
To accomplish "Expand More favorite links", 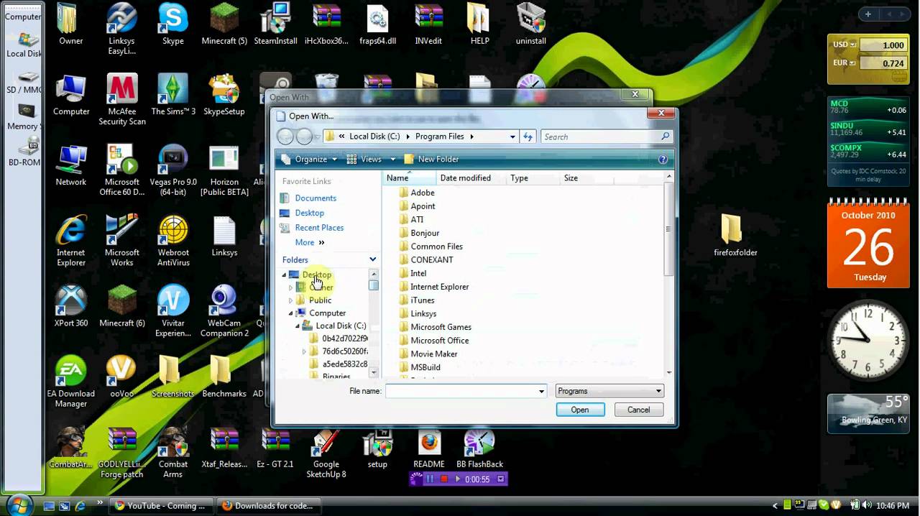I will click(310, 242).
